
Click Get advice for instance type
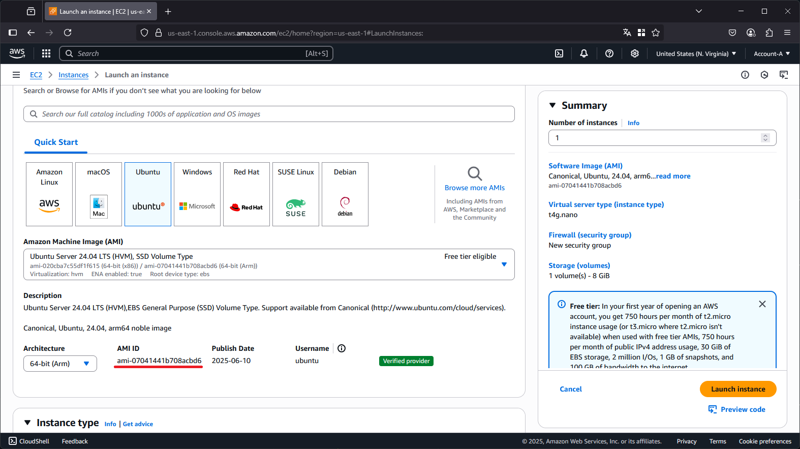138,424
